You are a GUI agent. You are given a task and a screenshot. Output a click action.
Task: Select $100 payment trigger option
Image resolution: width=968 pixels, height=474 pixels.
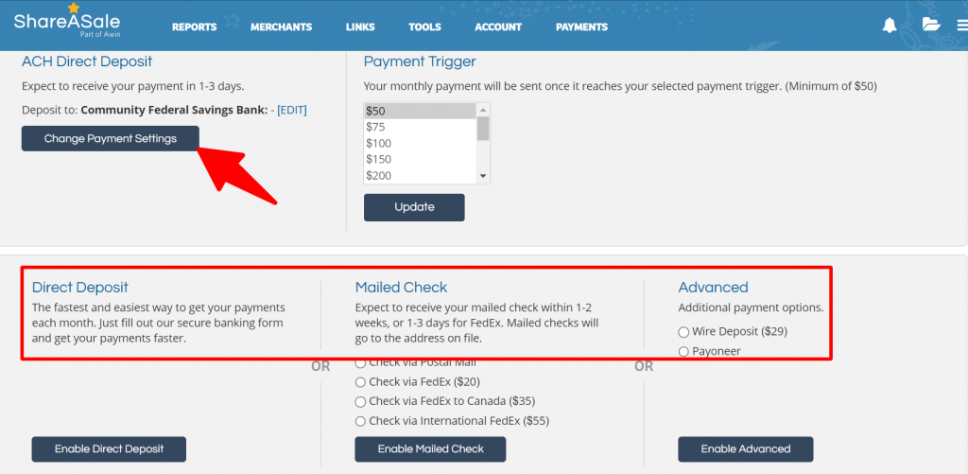(x=421, y=144)
